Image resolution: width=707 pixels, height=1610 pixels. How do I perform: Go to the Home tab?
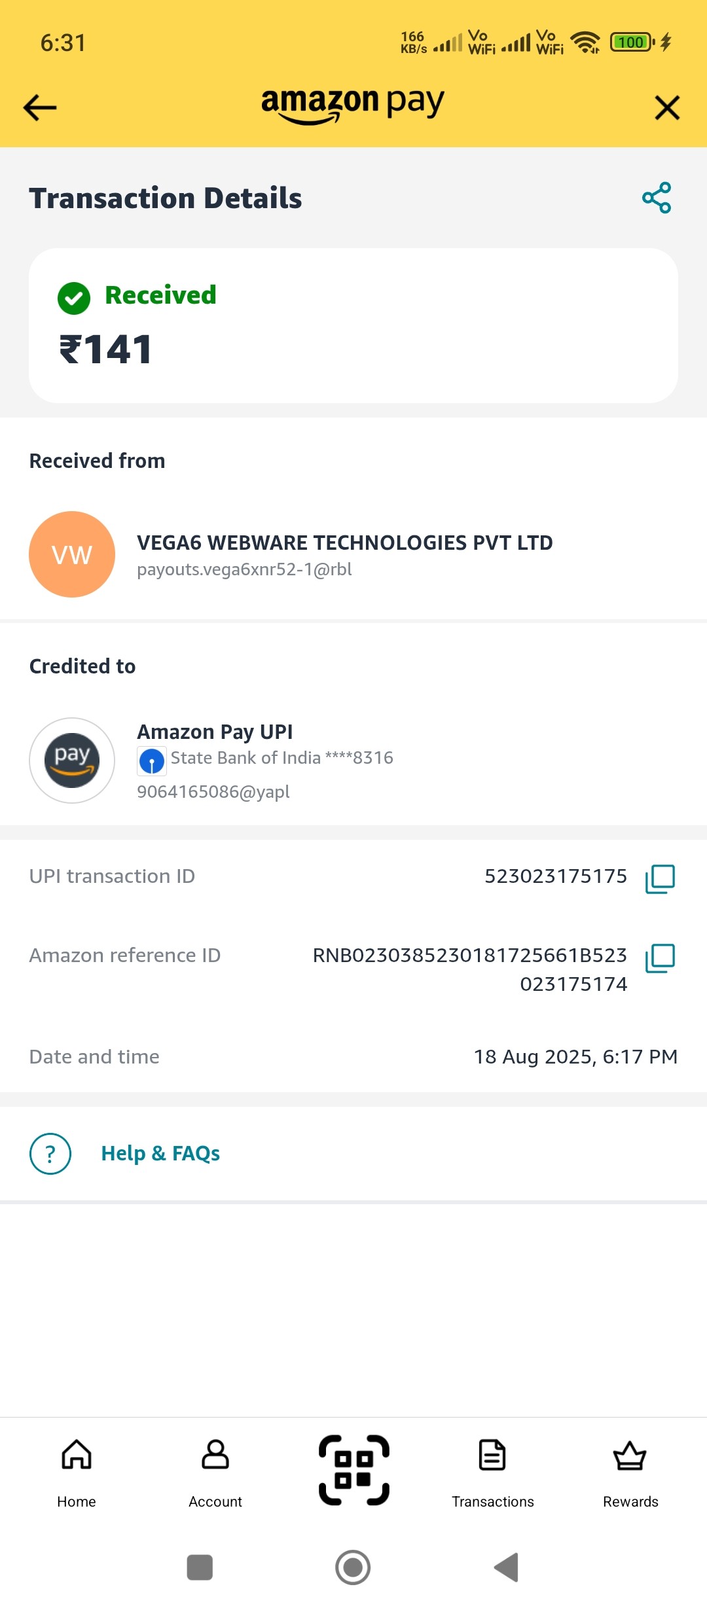[77, 1471]
